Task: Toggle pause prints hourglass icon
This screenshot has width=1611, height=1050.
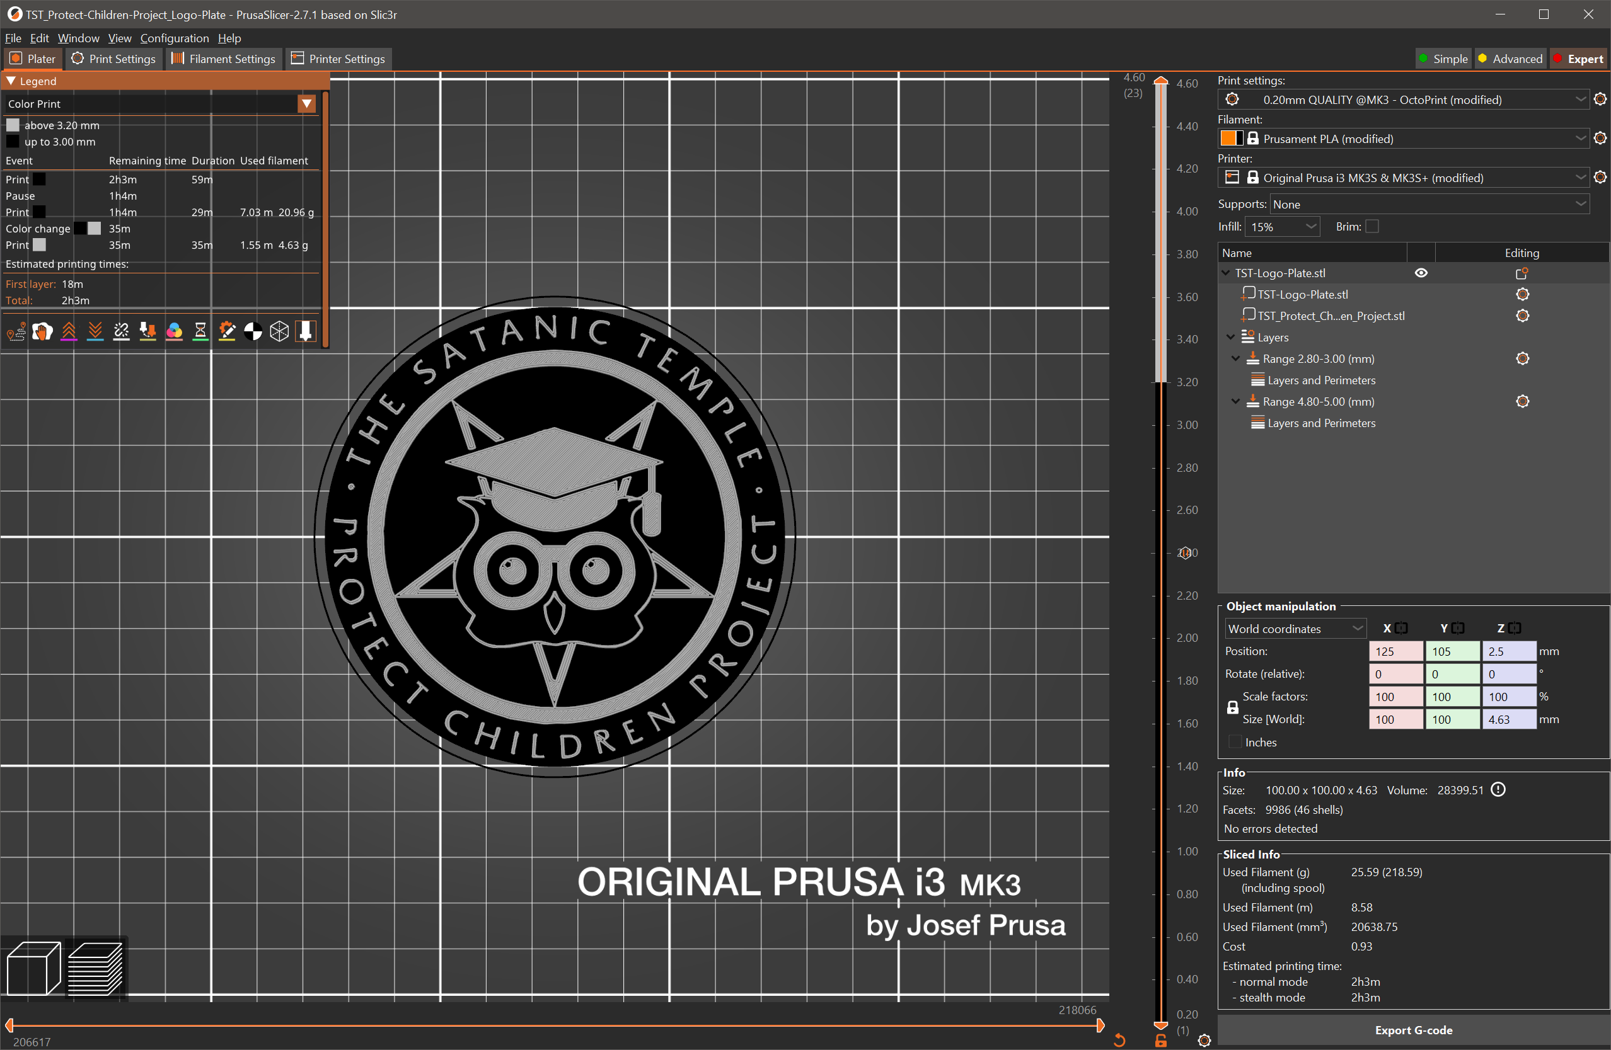Action: pyautogui.click(x=200, y=331)
